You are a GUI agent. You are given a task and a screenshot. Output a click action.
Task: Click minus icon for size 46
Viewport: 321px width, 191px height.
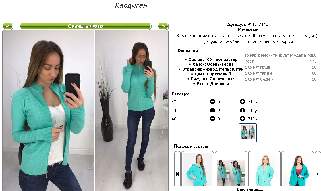pyautogui.click(x=212, y=119)
